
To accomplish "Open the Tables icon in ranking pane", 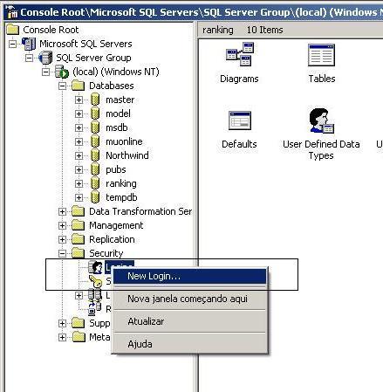I will [321, 55].
